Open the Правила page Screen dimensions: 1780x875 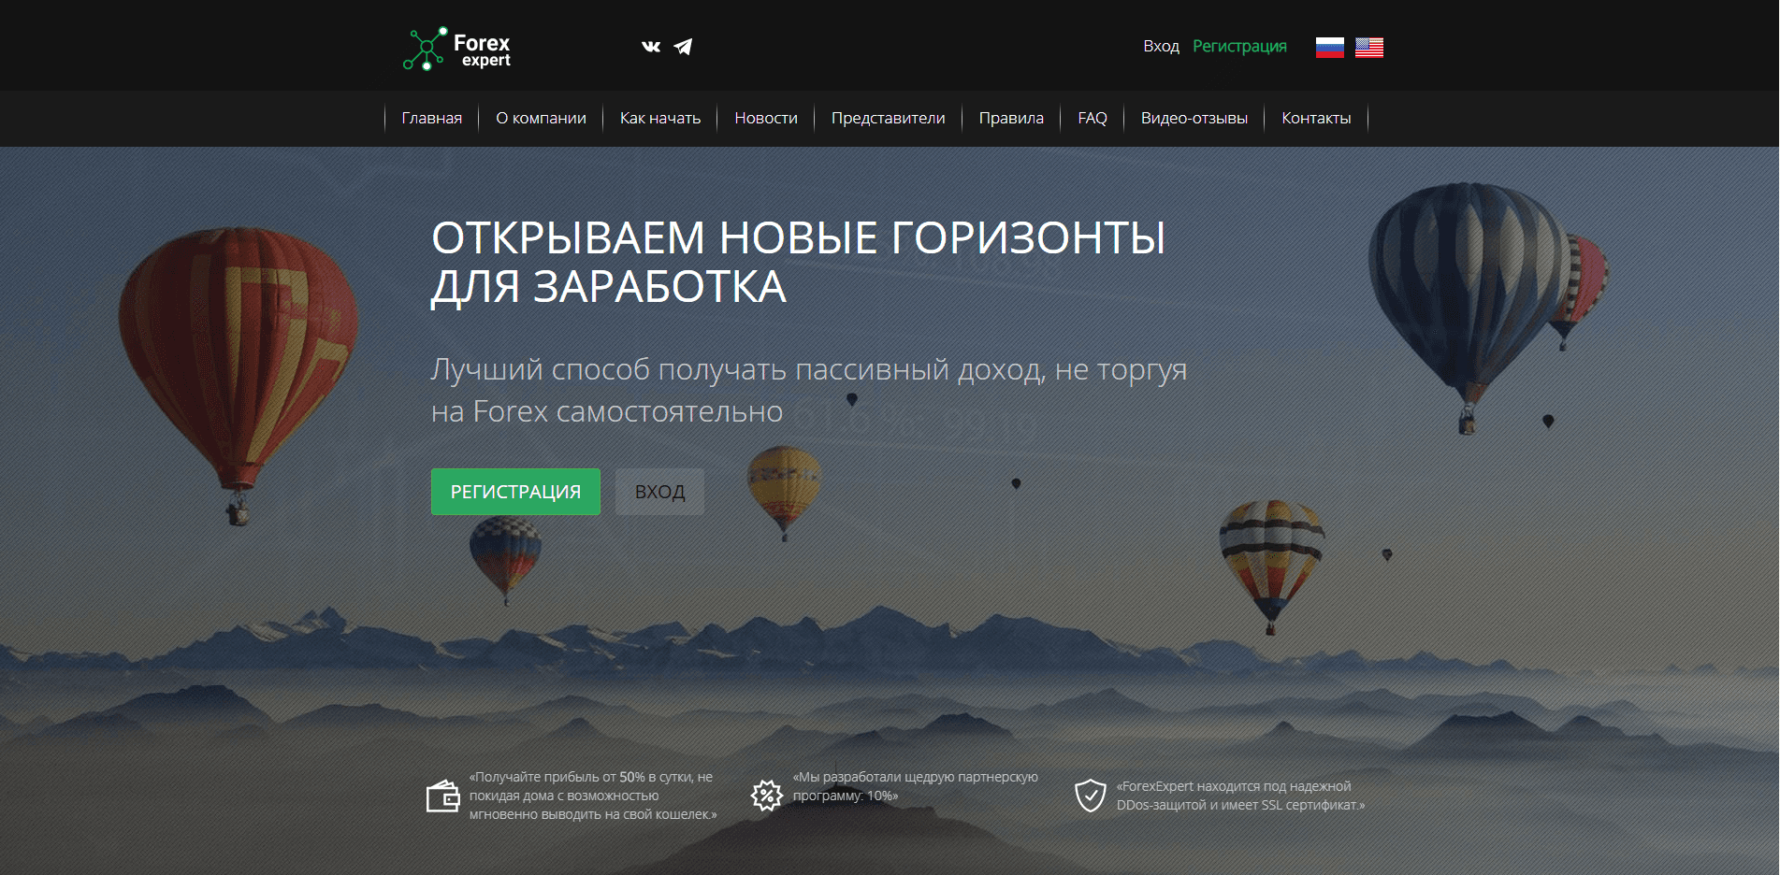click(1010, 118)
